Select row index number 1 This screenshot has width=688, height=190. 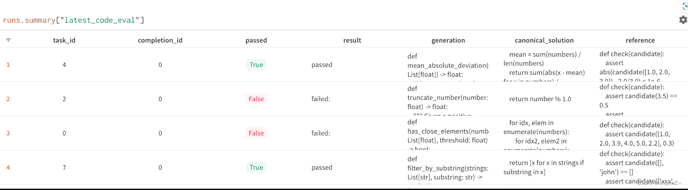[8, 65]
